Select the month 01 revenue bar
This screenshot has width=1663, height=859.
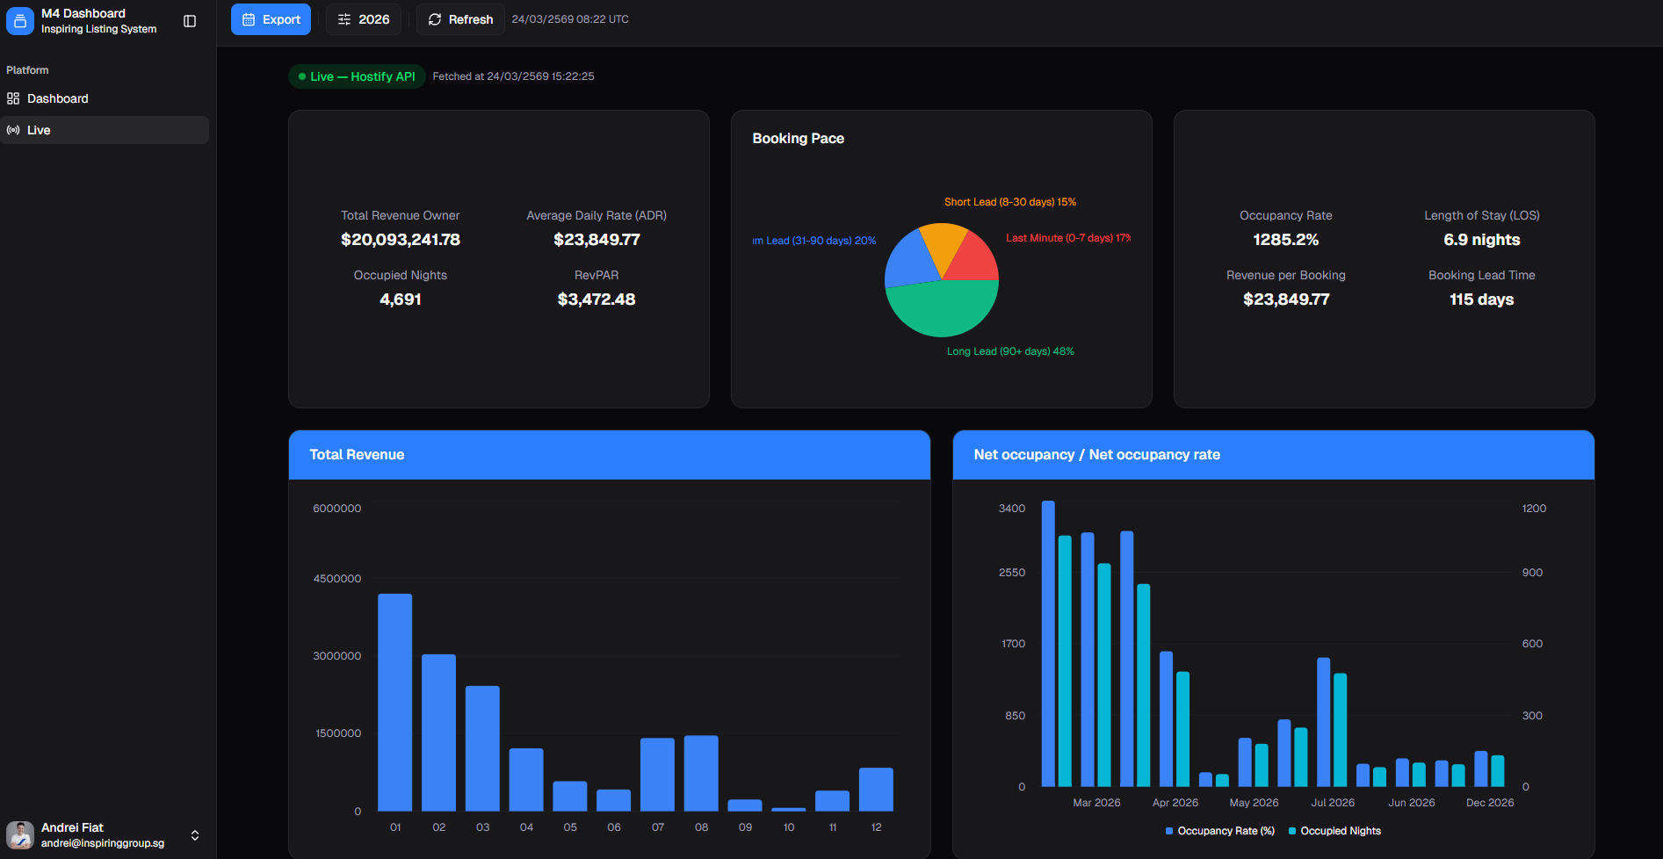(395, 703)
